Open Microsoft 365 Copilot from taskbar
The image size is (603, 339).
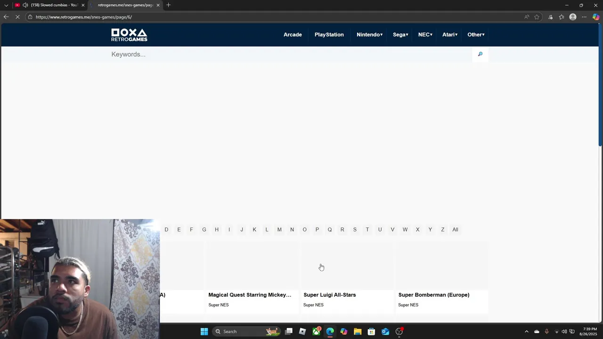point(344,331)
